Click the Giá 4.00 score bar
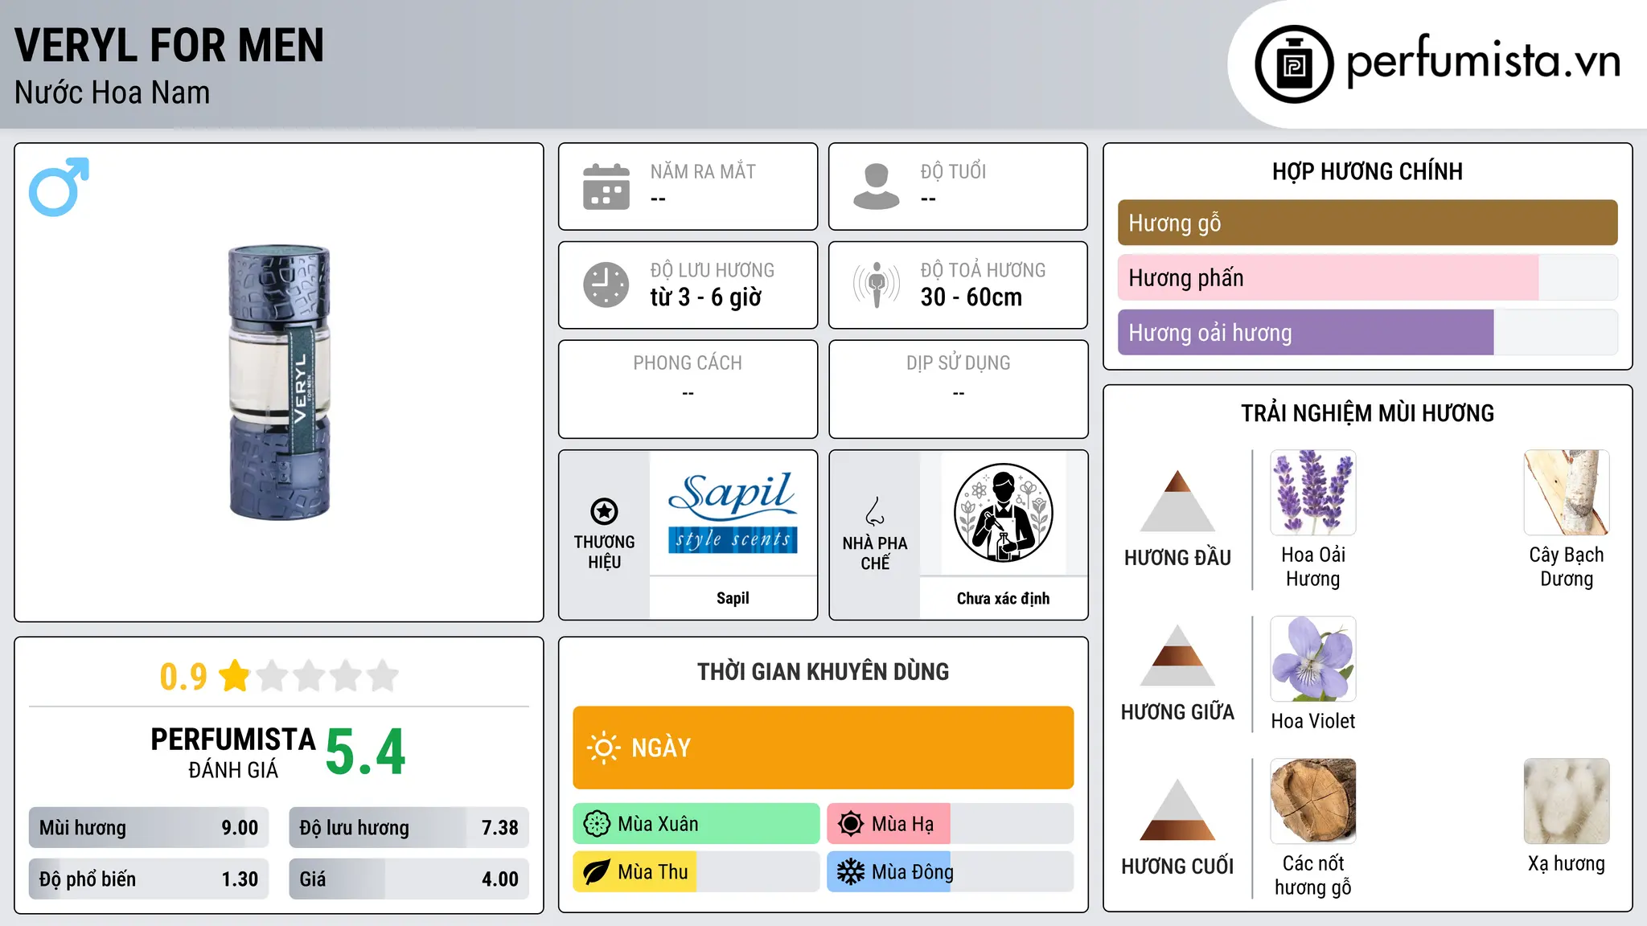The image size is (1647, 926). coord(409,879)
